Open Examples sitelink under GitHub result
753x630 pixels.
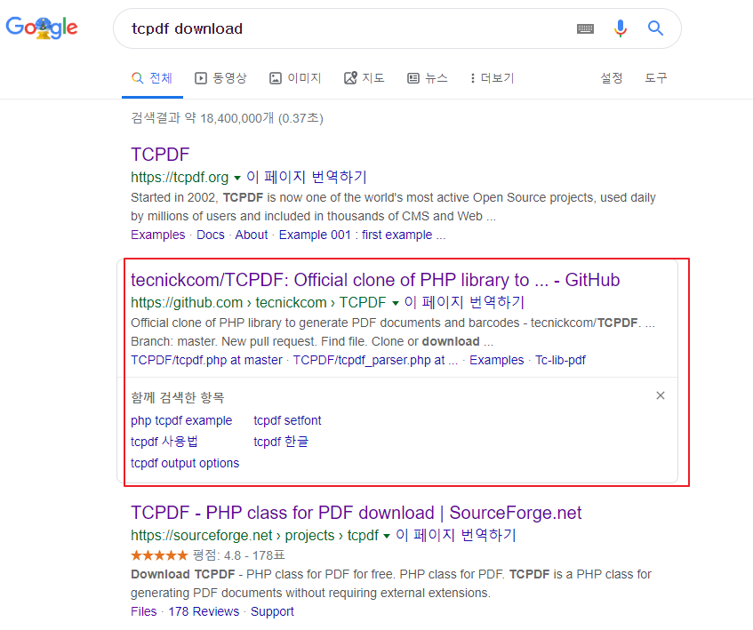point(497,360)
